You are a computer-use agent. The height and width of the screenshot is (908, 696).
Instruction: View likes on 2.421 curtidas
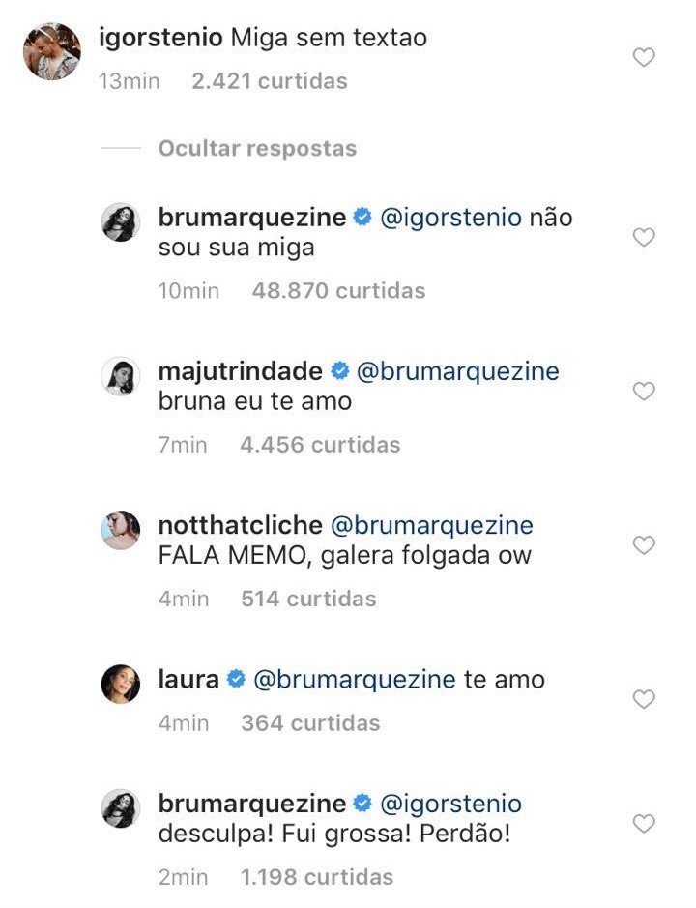pos(269,81)
